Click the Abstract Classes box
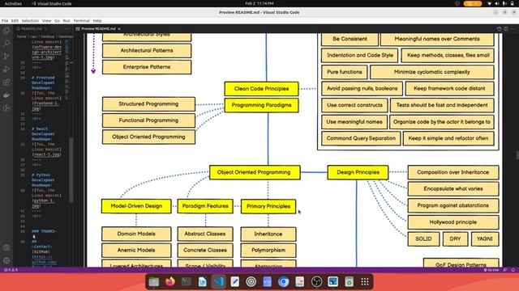The image size is (519, 291). 205,234
